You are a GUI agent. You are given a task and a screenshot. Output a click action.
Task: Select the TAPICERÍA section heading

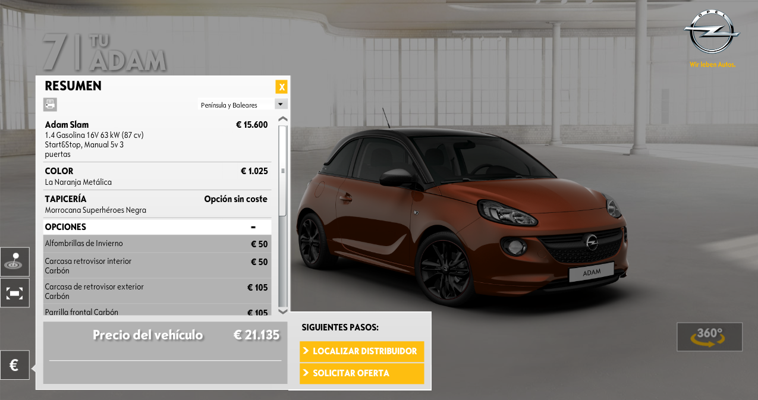(x=65, y=199)
